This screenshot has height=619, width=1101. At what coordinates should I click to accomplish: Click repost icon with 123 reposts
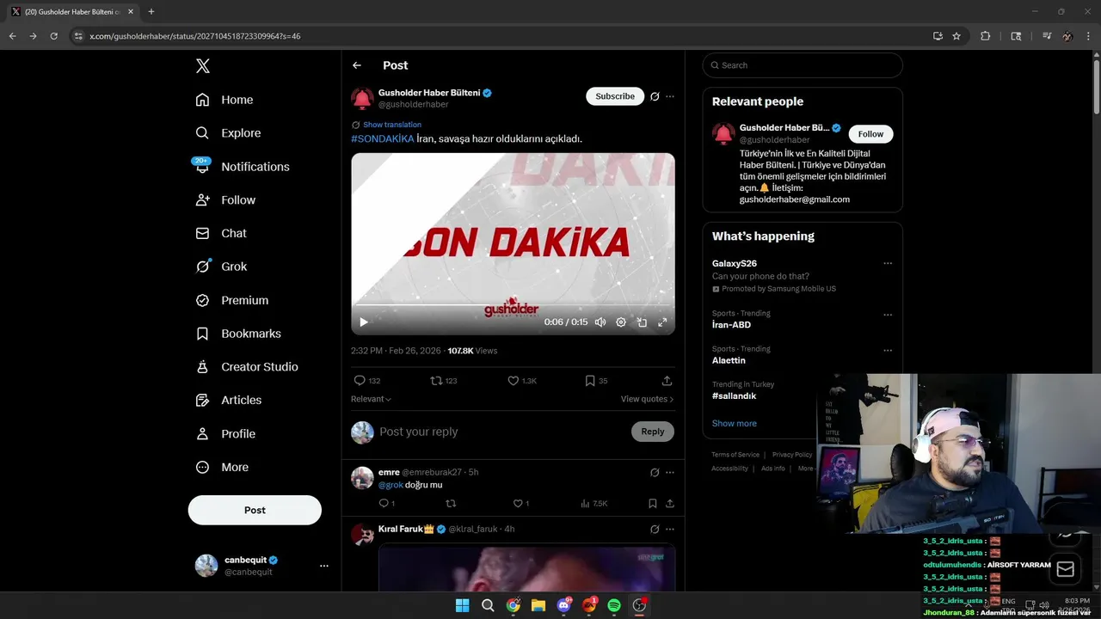click(x=436, y=381)
